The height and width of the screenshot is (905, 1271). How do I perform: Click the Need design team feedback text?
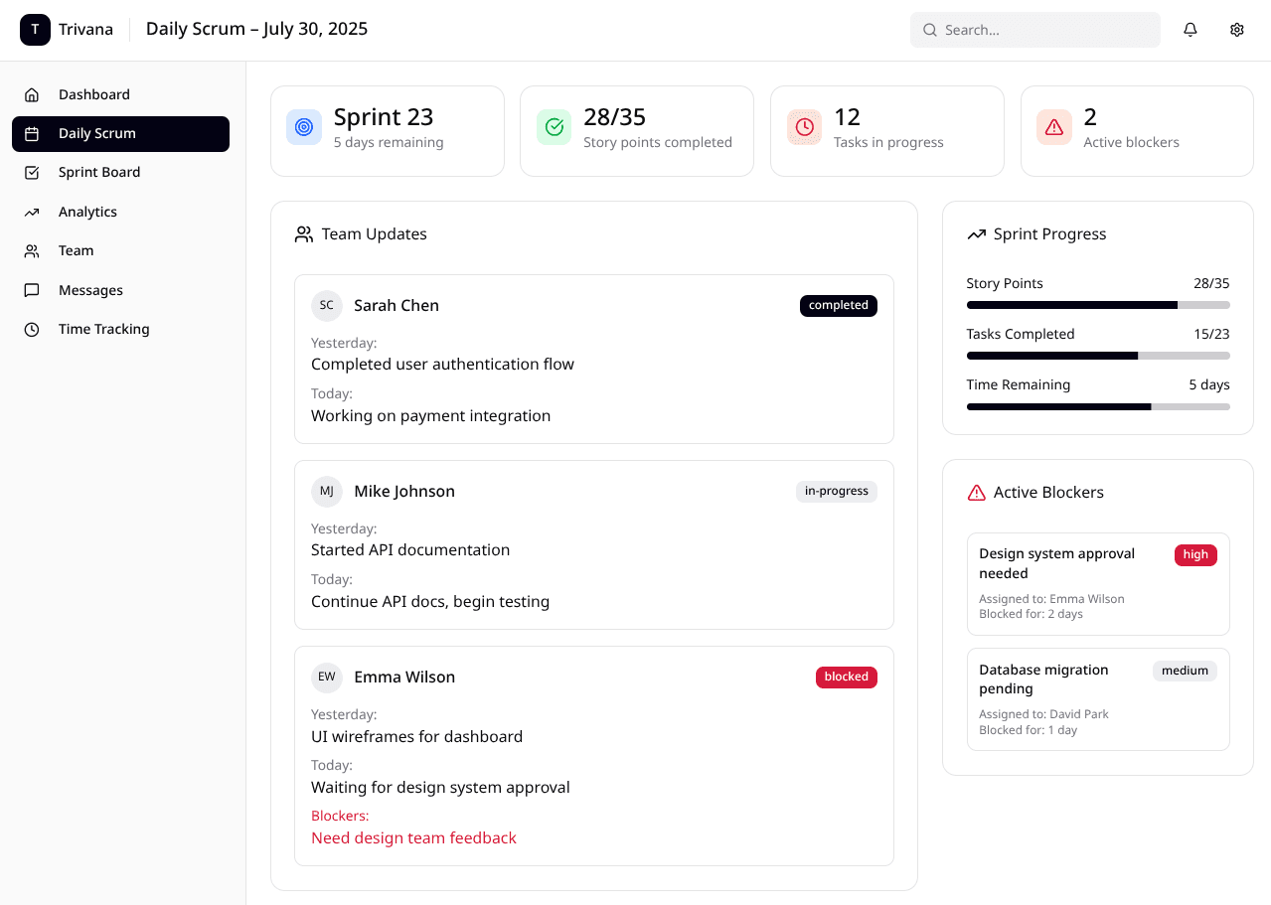[x=413, y=838]
